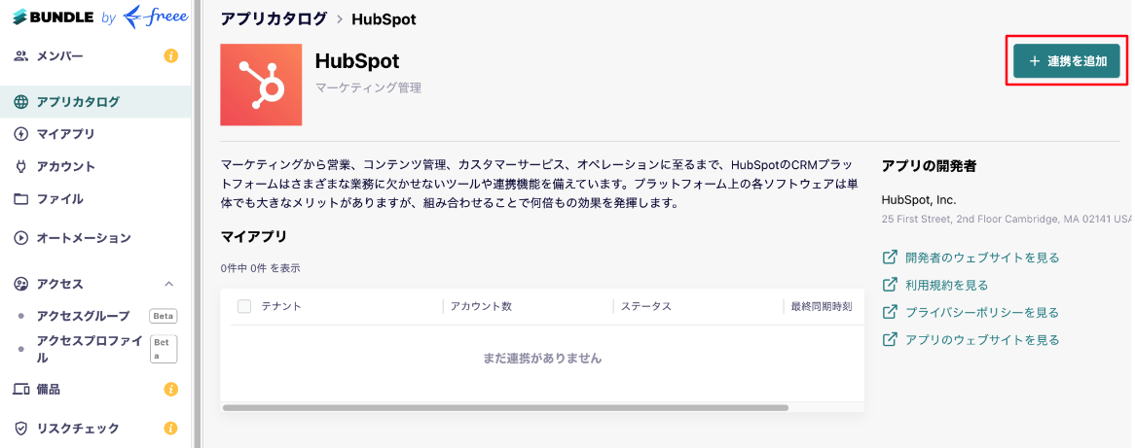Click the info badge next to リスクチェック
1135x448 pixels.
click(170, 429)
